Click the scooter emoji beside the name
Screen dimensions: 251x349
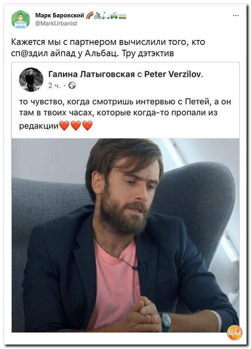(x=106, y=15)
